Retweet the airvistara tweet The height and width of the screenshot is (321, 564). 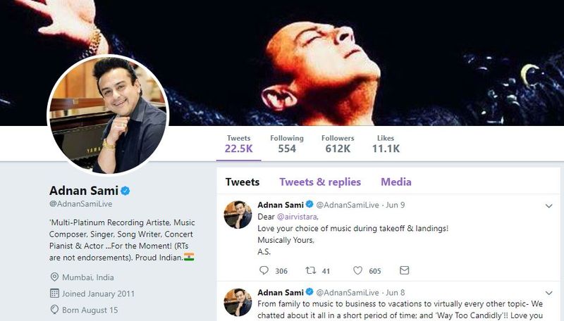pos(310,270)
